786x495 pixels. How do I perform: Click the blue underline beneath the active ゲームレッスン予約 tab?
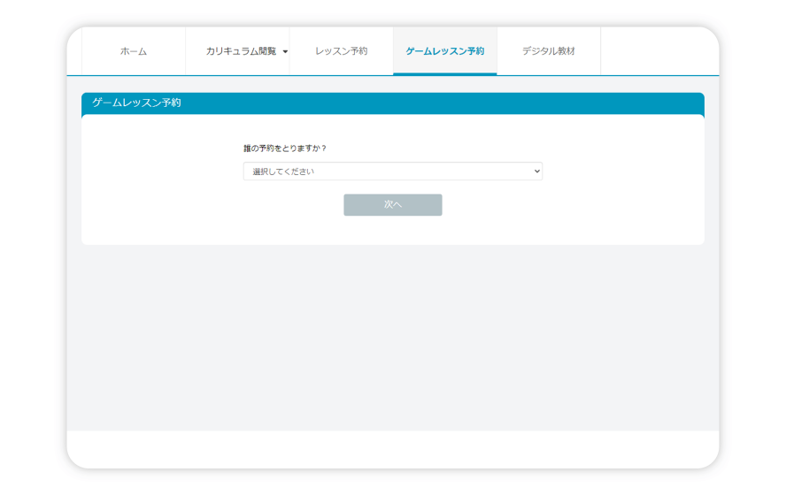pyautogui.click(x=444, y=74)
